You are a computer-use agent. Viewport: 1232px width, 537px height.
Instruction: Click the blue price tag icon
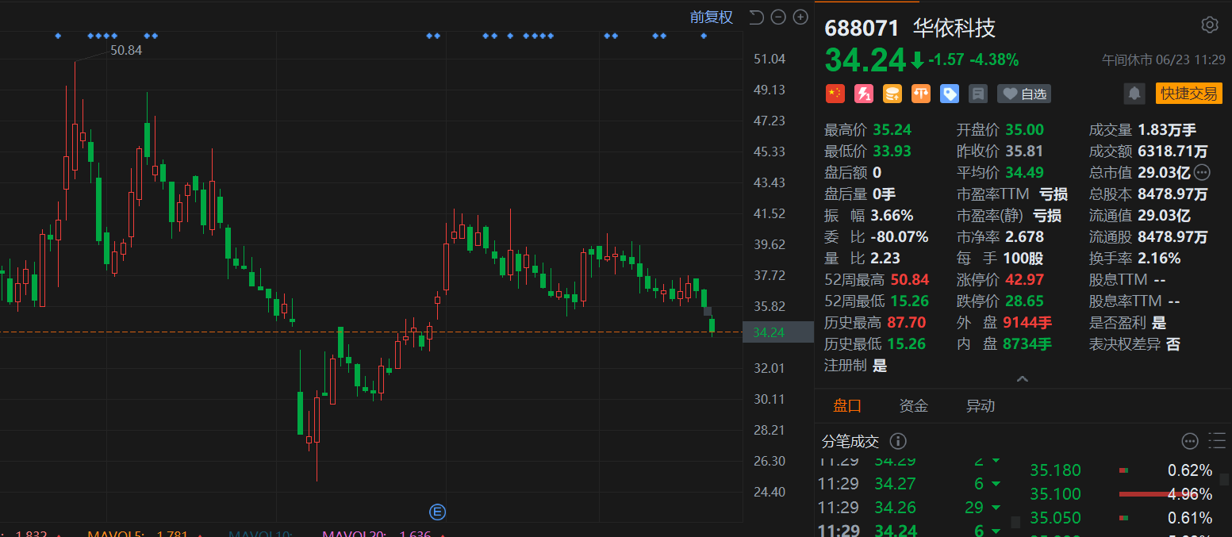point(950,94)
